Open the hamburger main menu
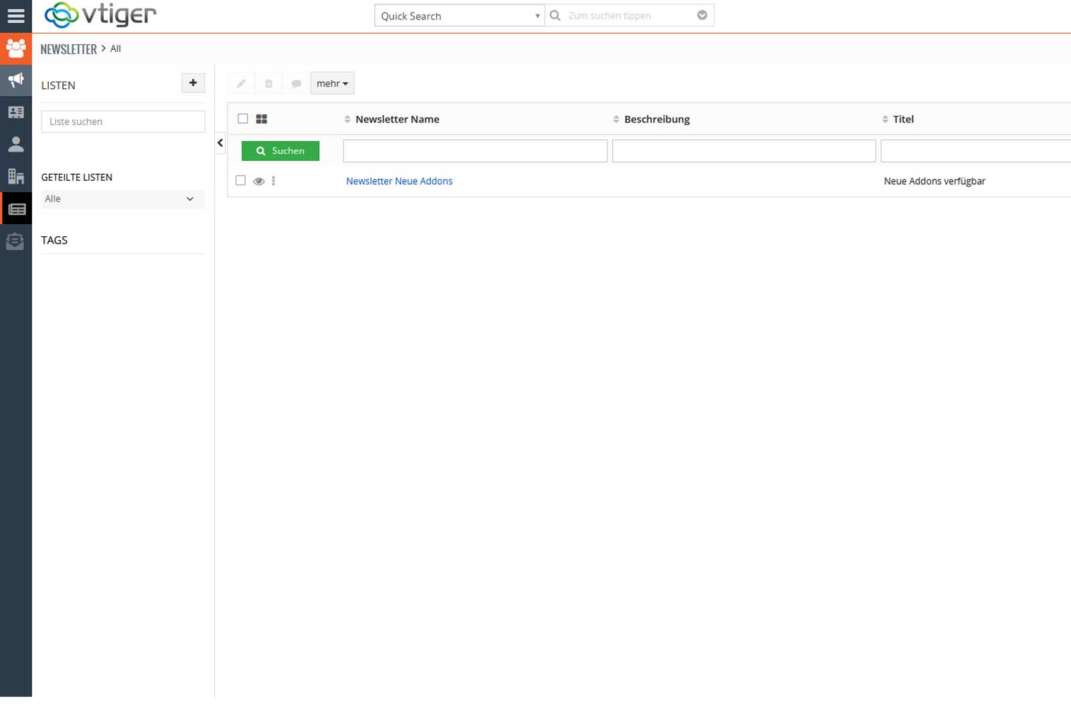The image size is (1071, 712). [x=15, y=16]
